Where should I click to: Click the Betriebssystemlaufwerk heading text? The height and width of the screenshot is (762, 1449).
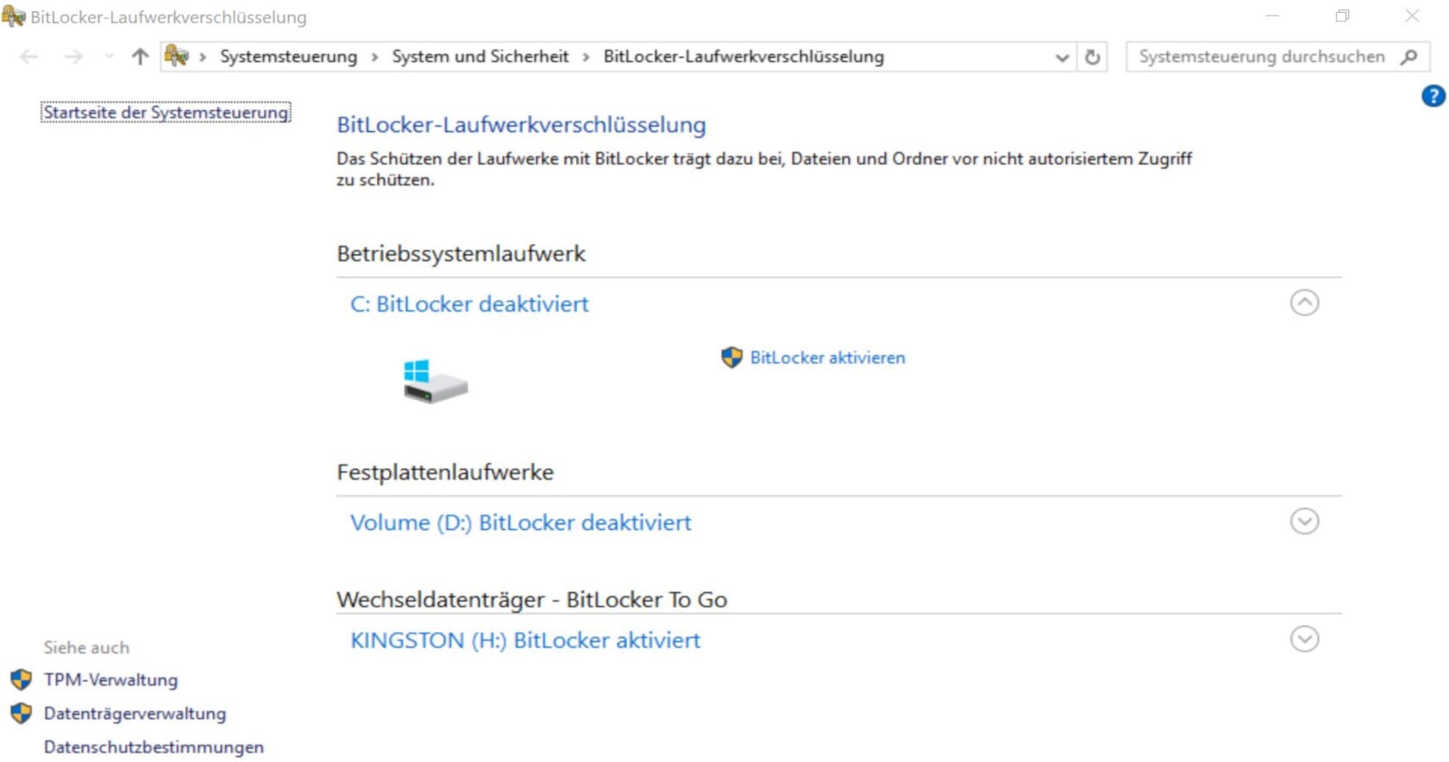coord(461,254)
